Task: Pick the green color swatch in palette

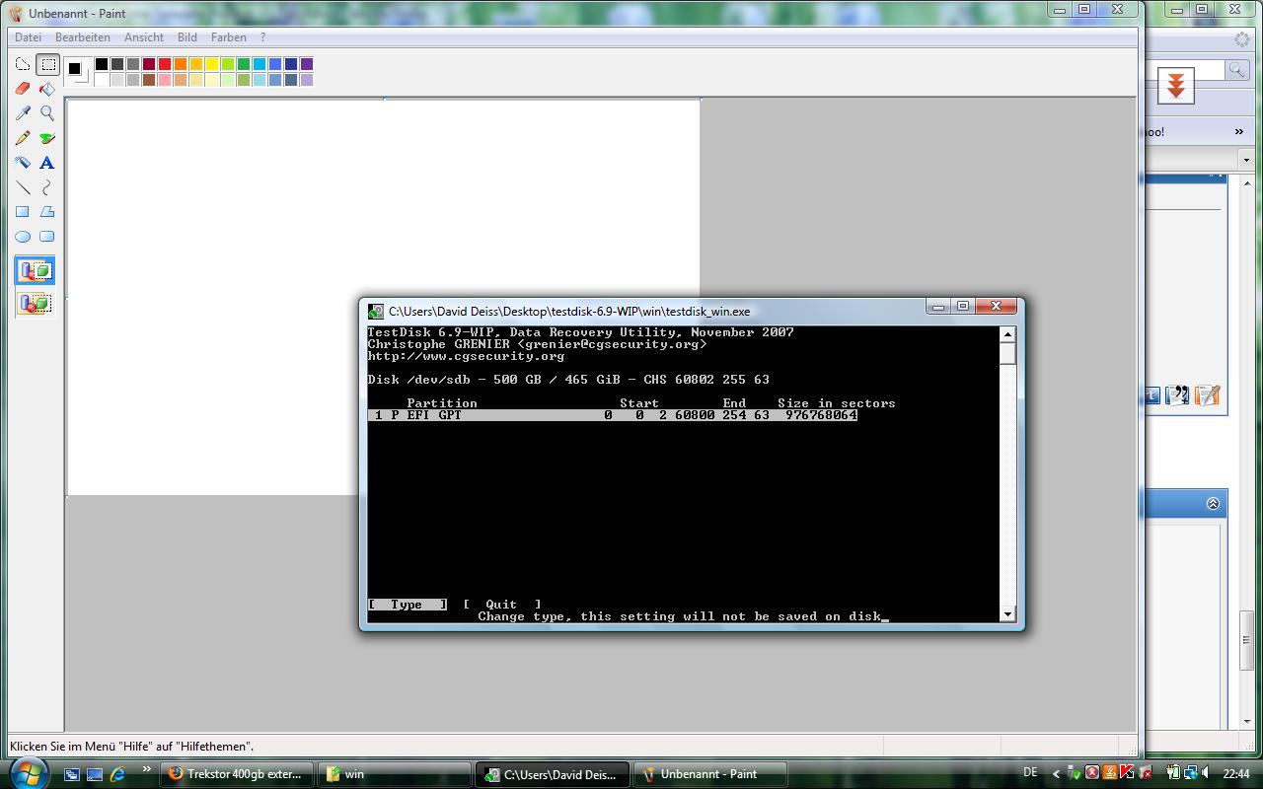Action: pyautogui.click(x=244, y=64)
